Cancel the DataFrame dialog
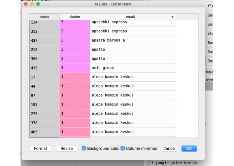This screenshot has height=166, width=234. coord(169,149)
